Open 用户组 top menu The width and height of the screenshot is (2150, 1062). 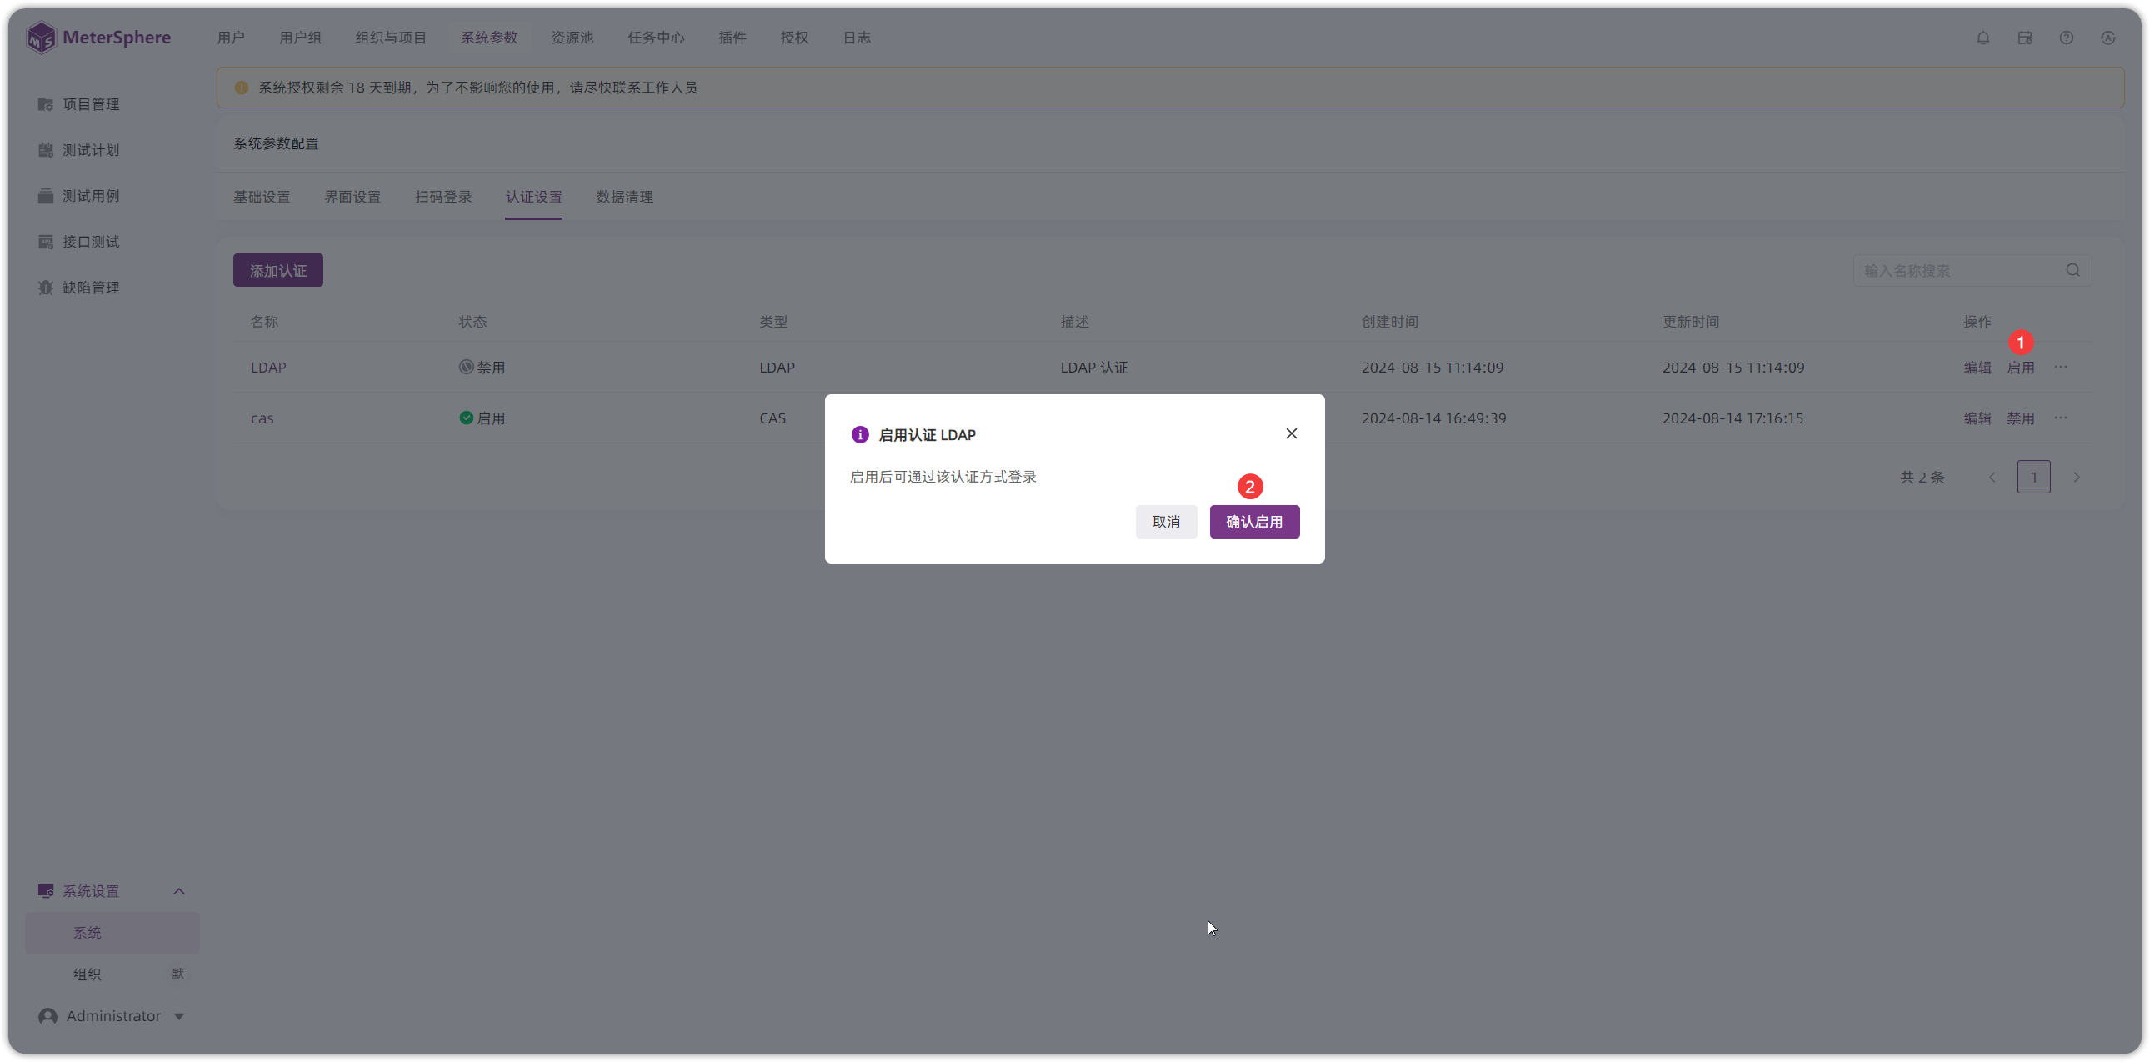tap(300, 38)
